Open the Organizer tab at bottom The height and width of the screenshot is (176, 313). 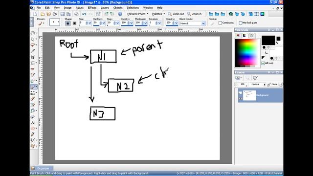(x=42, y=168)
